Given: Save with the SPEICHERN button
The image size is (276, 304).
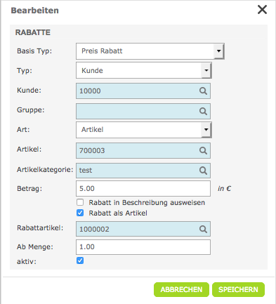Looking at the screenshot, I should pos(238,289).
